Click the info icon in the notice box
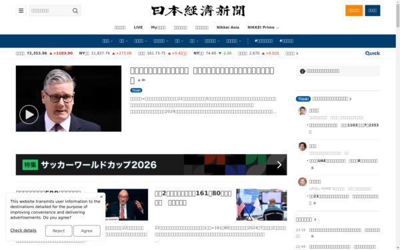This screenshot has height=250, width=400. pos(303,71)
